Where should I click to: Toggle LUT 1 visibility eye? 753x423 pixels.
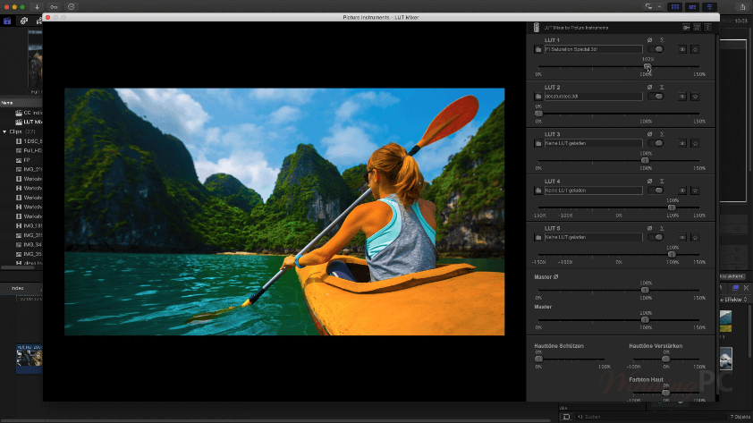pyautogui.click(x=682, y=49)
